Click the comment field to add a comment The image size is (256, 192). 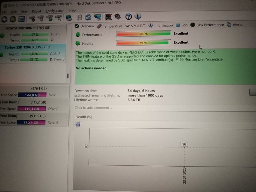(107, 107)
